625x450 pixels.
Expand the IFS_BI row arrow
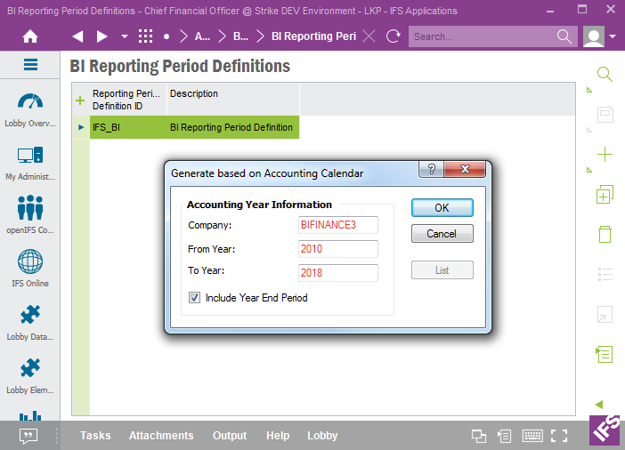[x=81, y=127]
